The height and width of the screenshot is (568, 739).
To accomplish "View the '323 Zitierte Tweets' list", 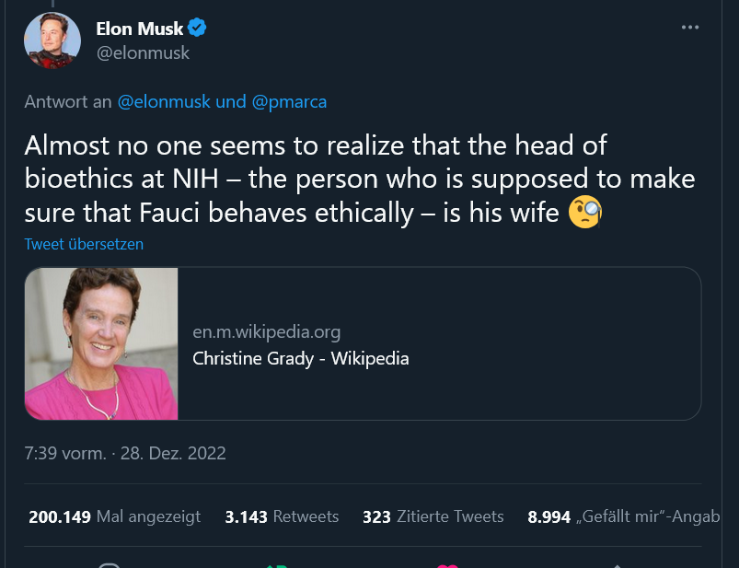I will (x=433, y=516).
